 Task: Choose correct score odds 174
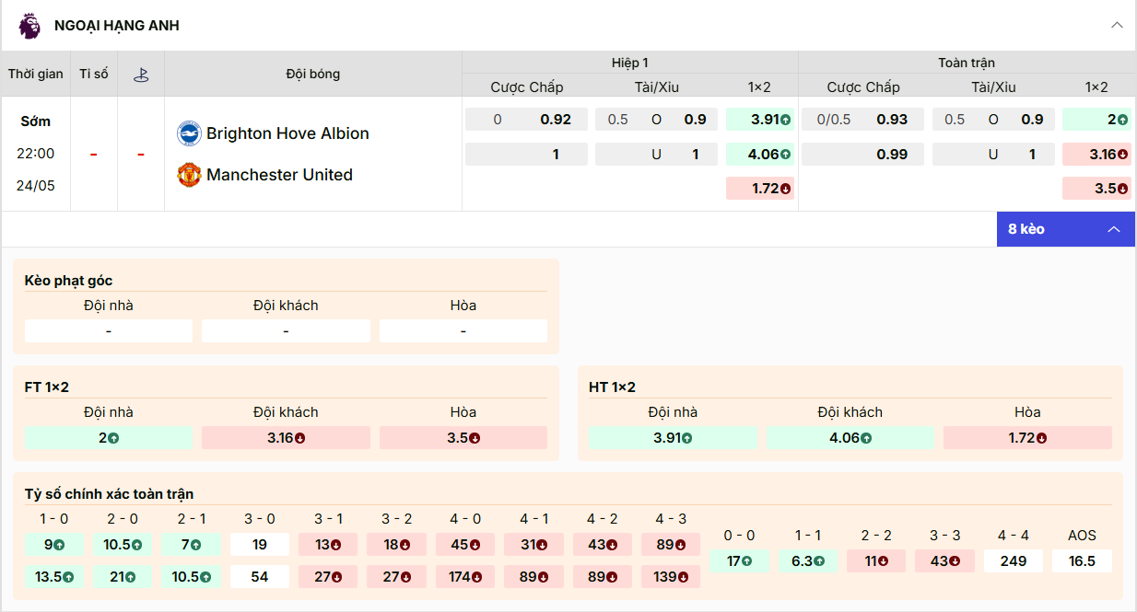(465, 577)
